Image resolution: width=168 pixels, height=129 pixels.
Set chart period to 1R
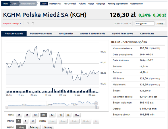pos(60,115)
